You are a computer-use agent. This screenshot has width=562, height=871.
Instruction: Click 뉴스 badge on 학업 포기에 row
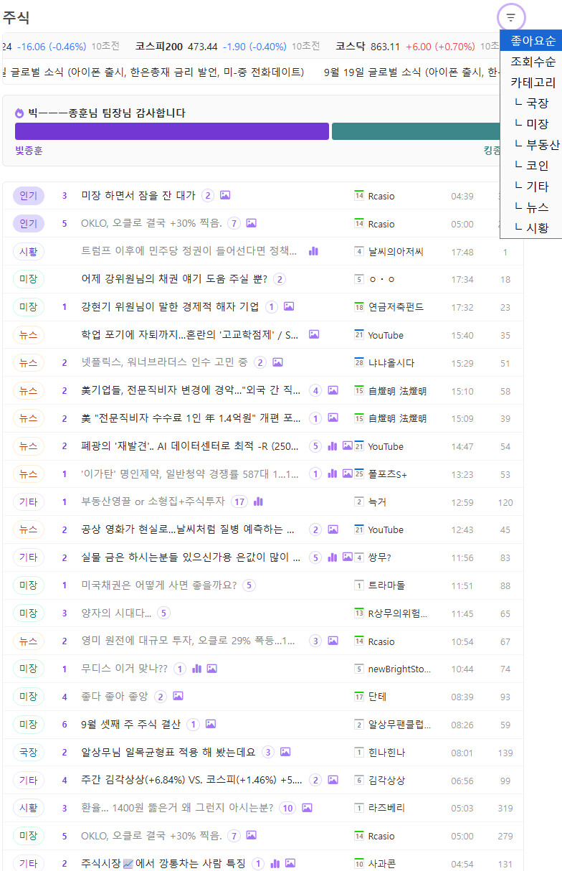click(29, 335)
